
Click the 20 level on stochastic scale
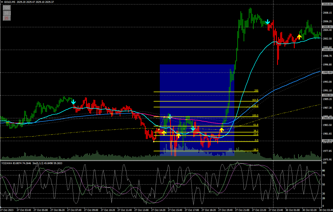(324, 198)
